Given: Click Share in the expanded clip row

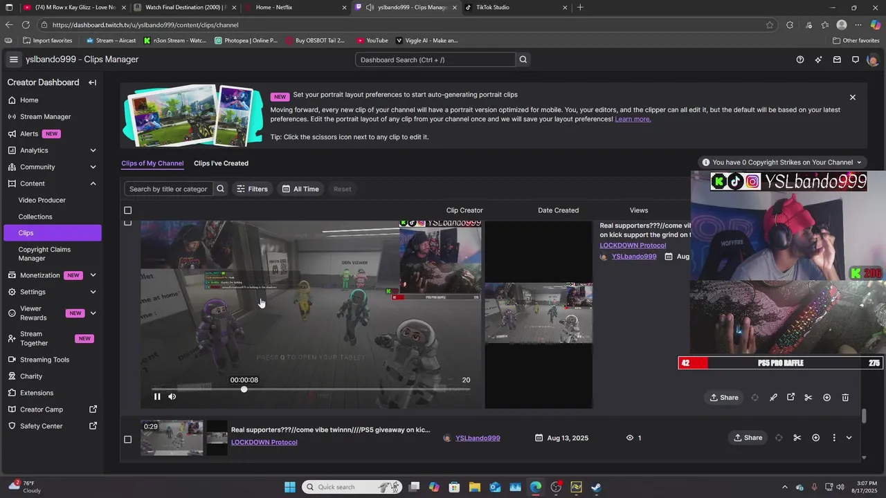Looking at the screenshot, I should tap(724, 398).
